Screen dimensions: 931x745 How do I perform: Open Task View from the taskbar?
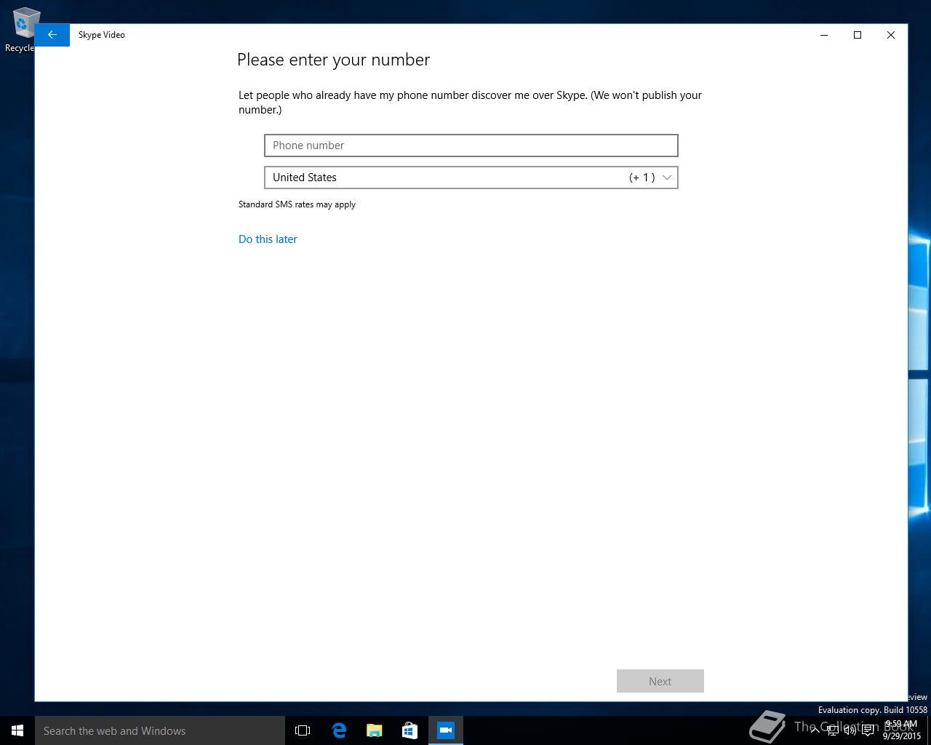pos(303,730)
